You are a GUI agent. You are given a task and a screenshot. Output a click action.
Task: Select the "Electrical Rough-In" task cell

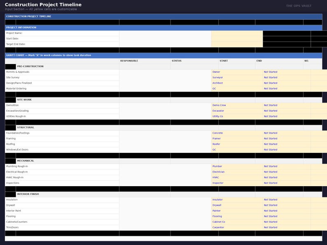[x=62, y=172]
